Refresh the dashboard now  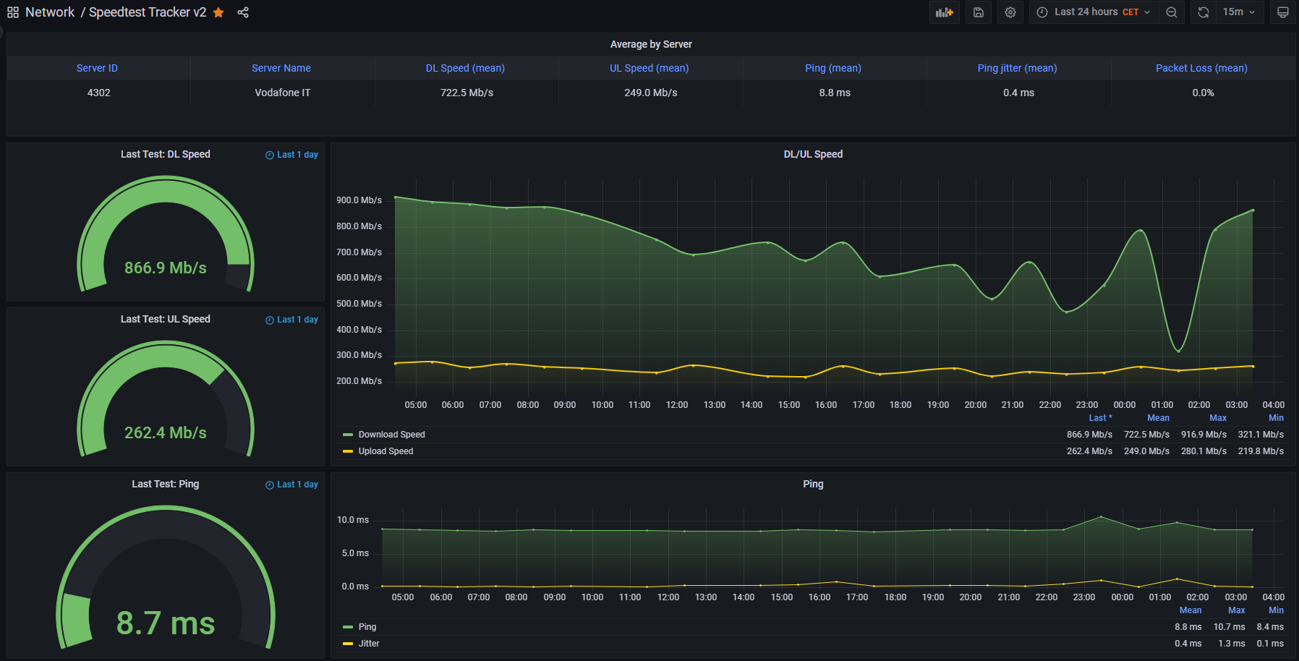click(x=1204, y=12)
